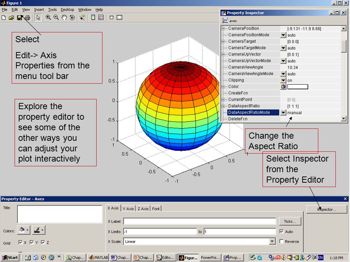This screenshot has height=262, width=350.
Task: Open the Edit menu
Action: (15, 9)
